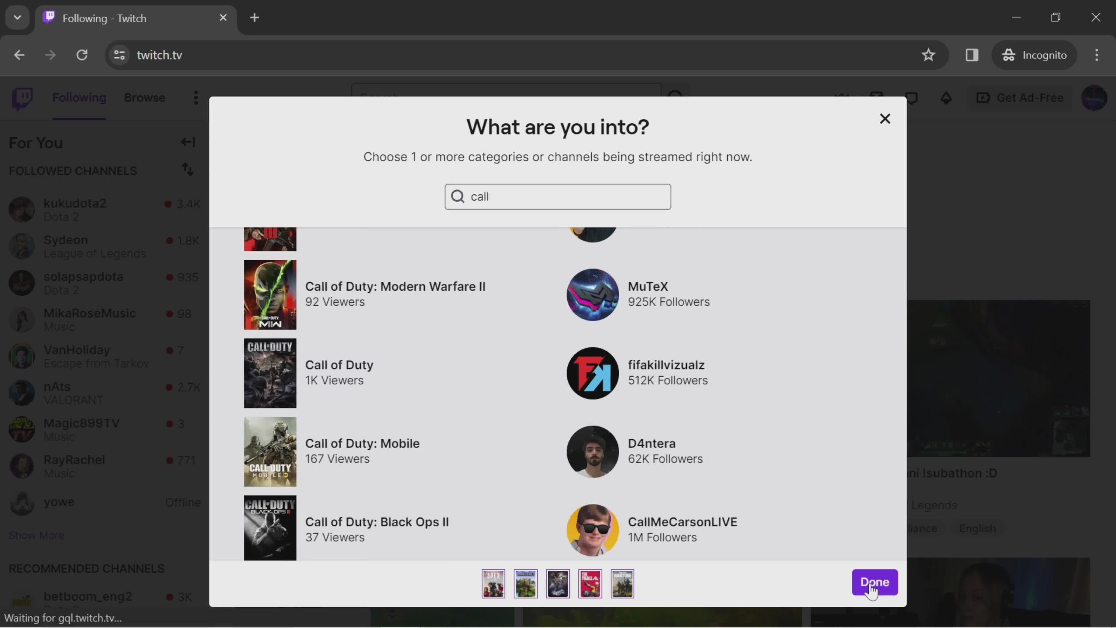Click the Browse navigation icon
Image resolution: width=1116 pixels, height=628 pixels.
pos(144,97)
